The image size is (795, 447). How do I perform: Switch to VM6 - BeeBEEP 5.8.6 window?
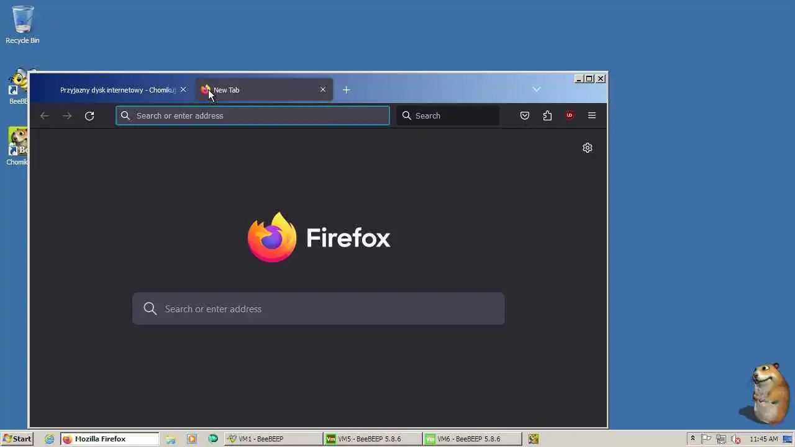pos(472,439)
